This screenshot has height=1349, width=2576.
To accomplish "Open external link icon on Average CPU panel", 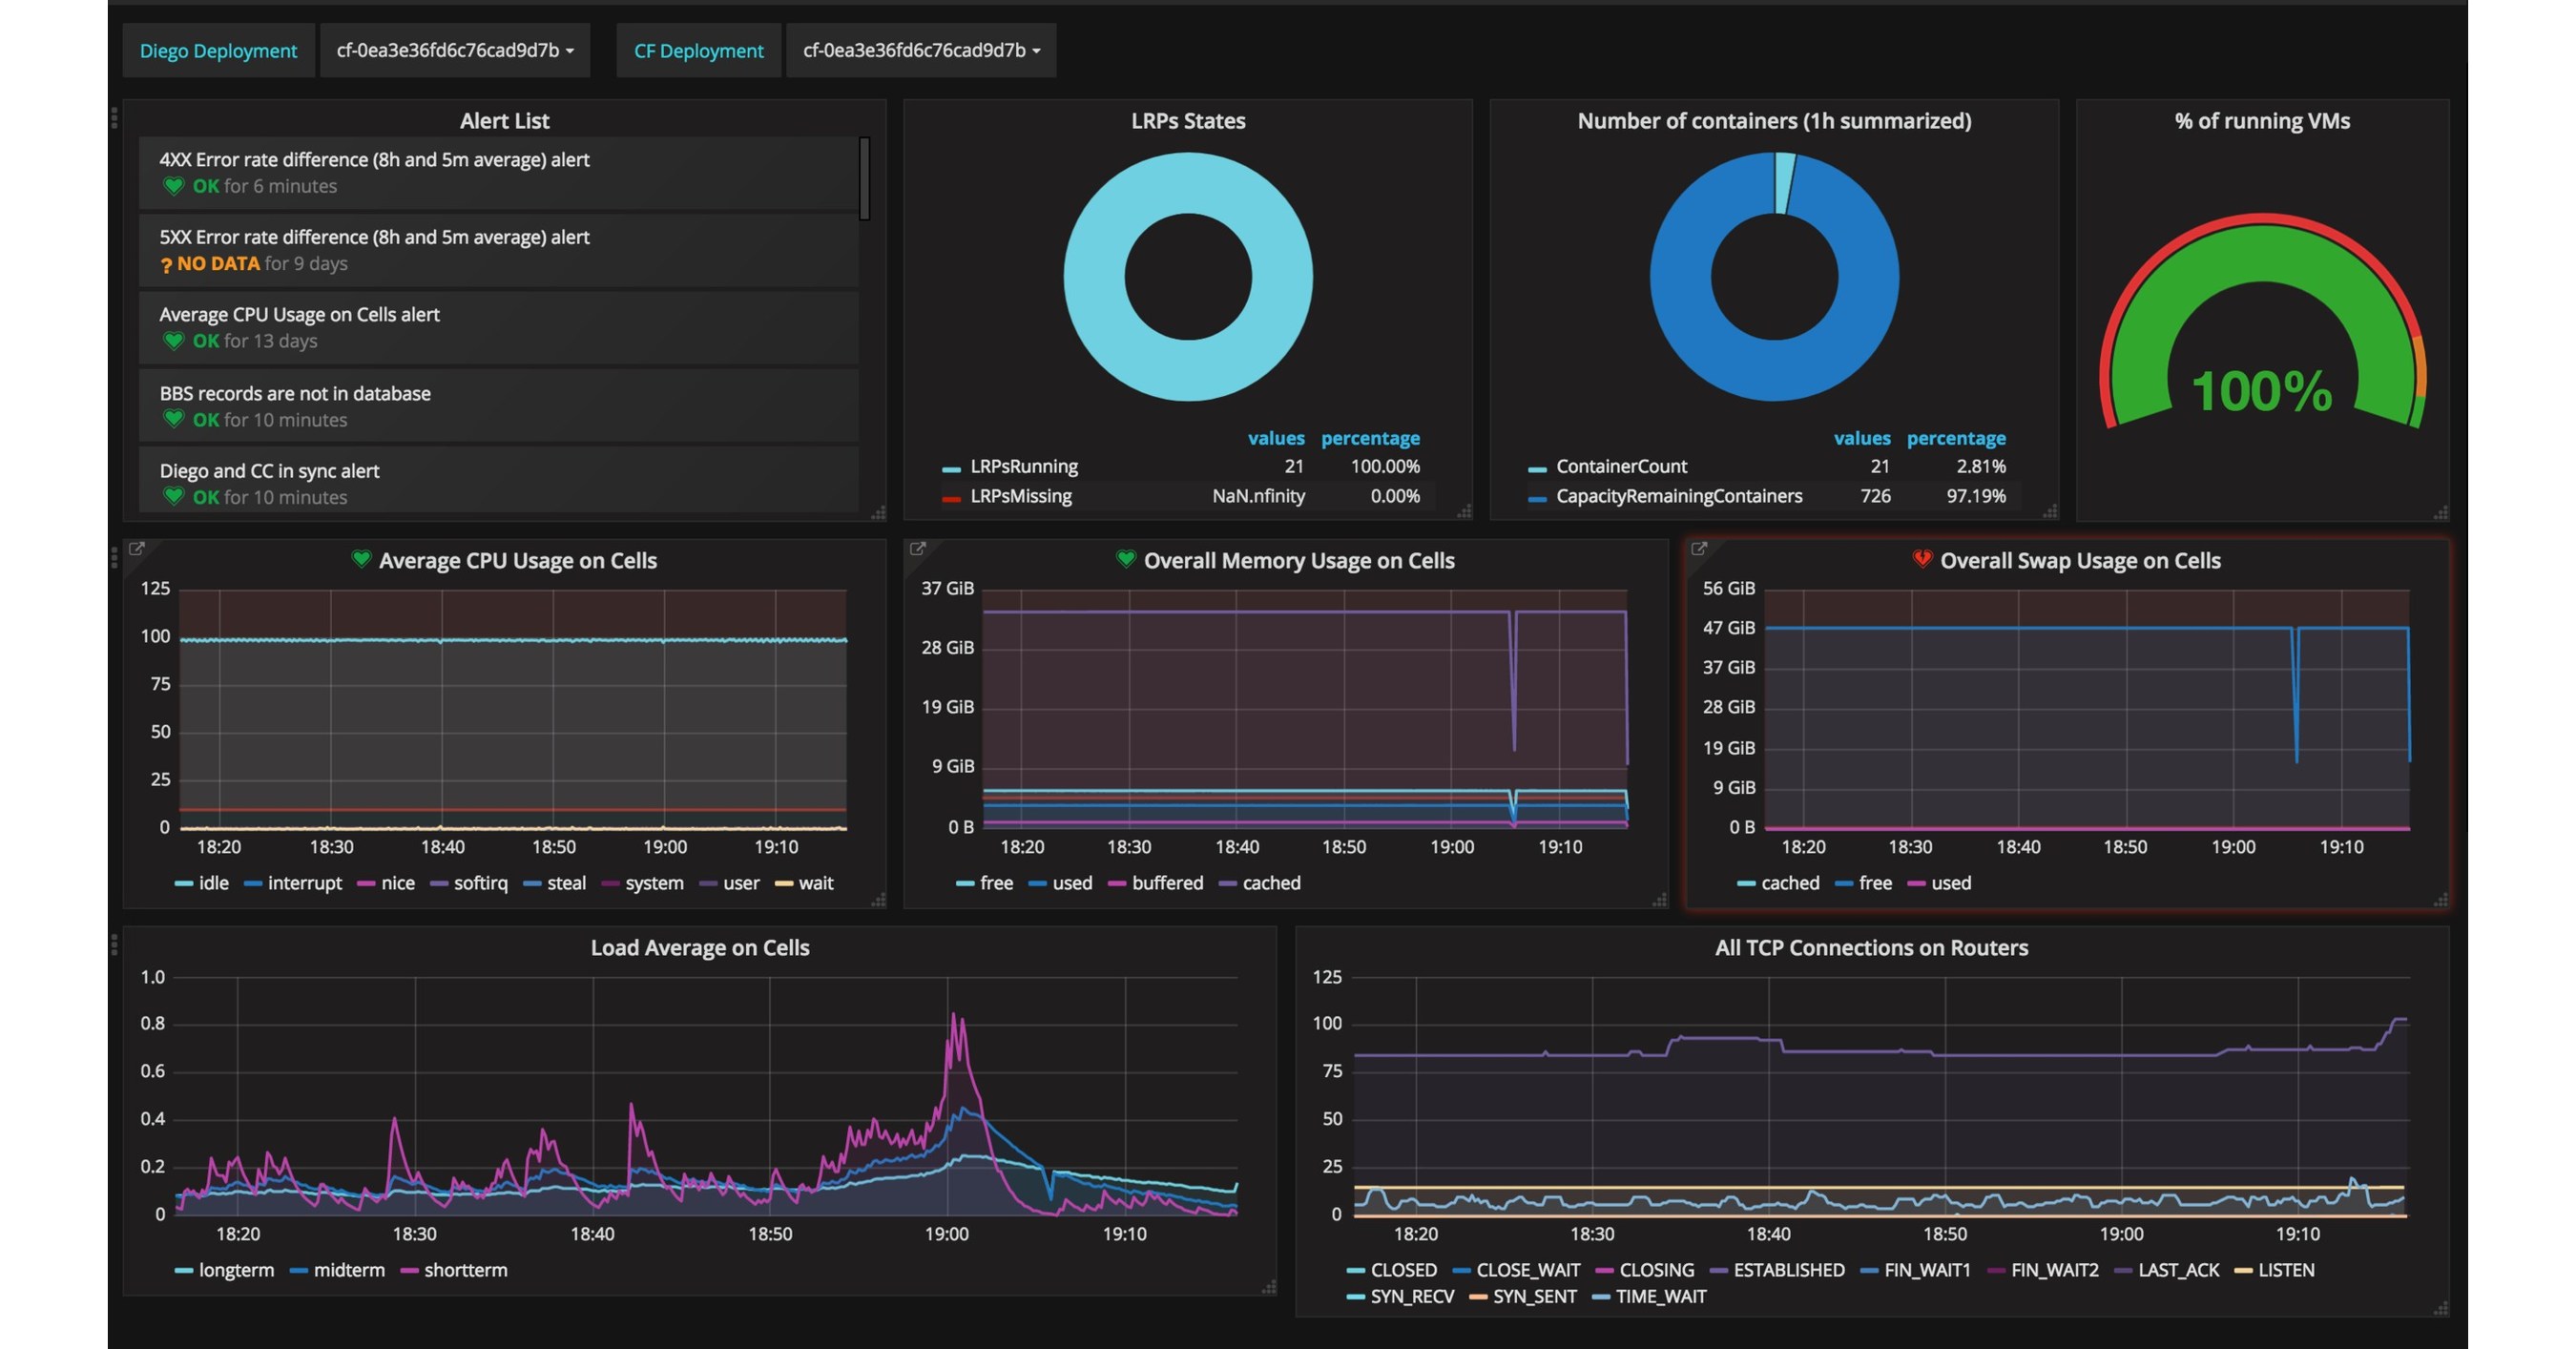I will coord(137,548).
